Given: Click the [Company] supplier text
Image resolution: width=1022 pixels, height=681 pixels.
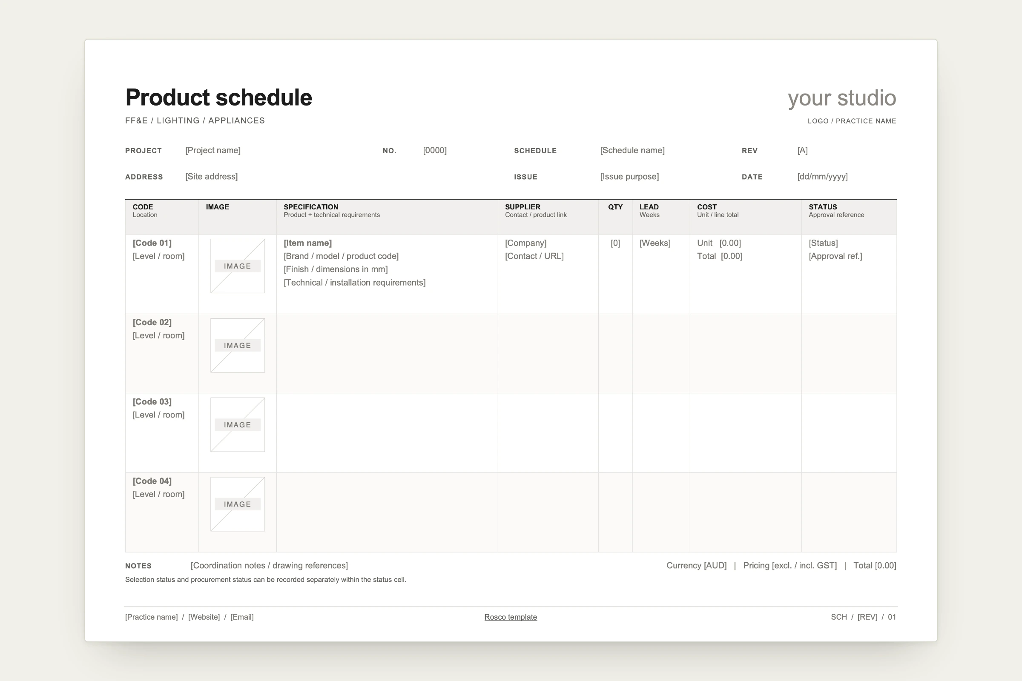Looking at the screenshot, I should pos(526,243).
